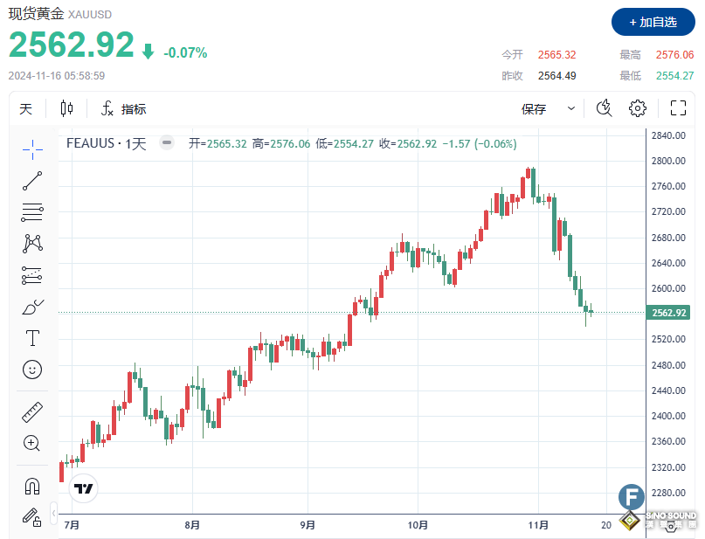This screenshot has height=539, width=705.
Task: Enter fullscreen chart mode
Action: [678, 108]
